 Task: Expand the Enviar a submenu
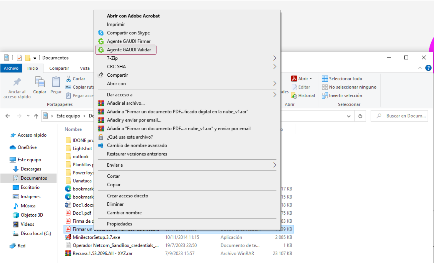tap(274, 165)
